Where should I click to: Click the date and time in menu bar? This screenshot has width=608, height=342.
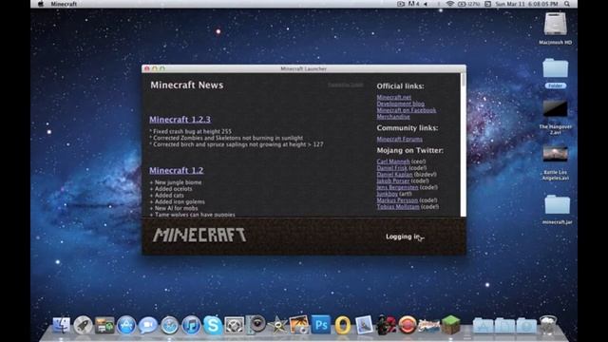coord(526,4)
